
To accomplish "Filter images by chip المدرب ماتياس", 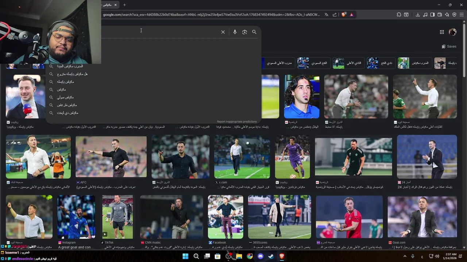I will 414,63.
